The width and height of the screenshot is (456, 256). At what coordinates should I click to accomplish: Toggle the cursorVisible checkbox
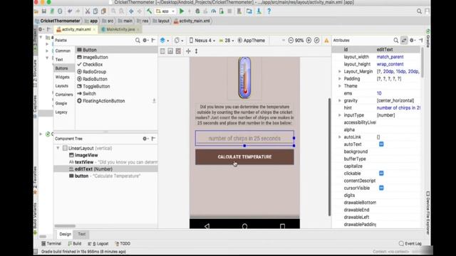point(381,188)
